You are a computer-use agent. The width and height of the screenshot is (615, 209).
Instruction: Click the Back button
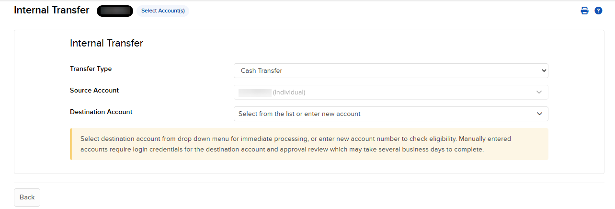pos(27,197)
